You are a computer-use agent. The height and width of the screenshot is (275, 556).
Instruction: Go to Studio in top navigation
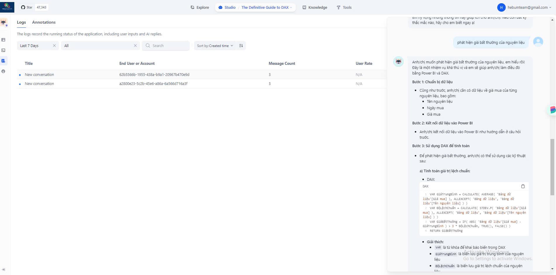(x=227, y=7)
